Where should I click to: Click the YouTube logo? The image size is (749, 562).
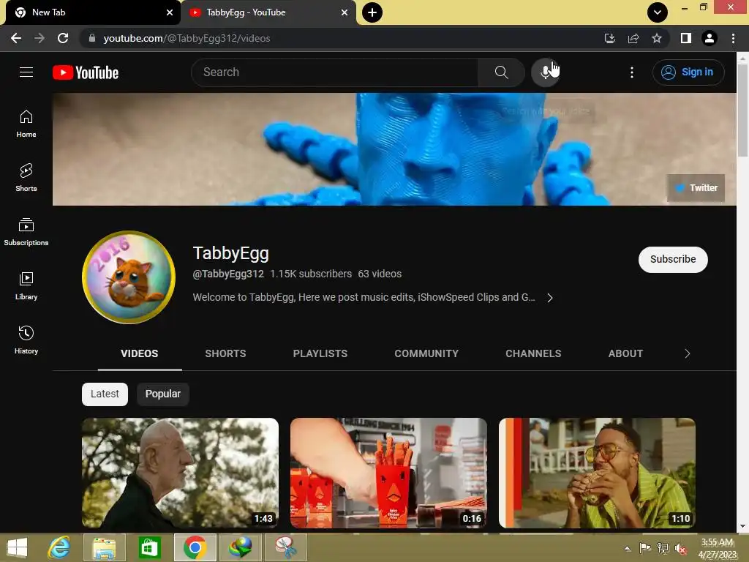point(86,72)
